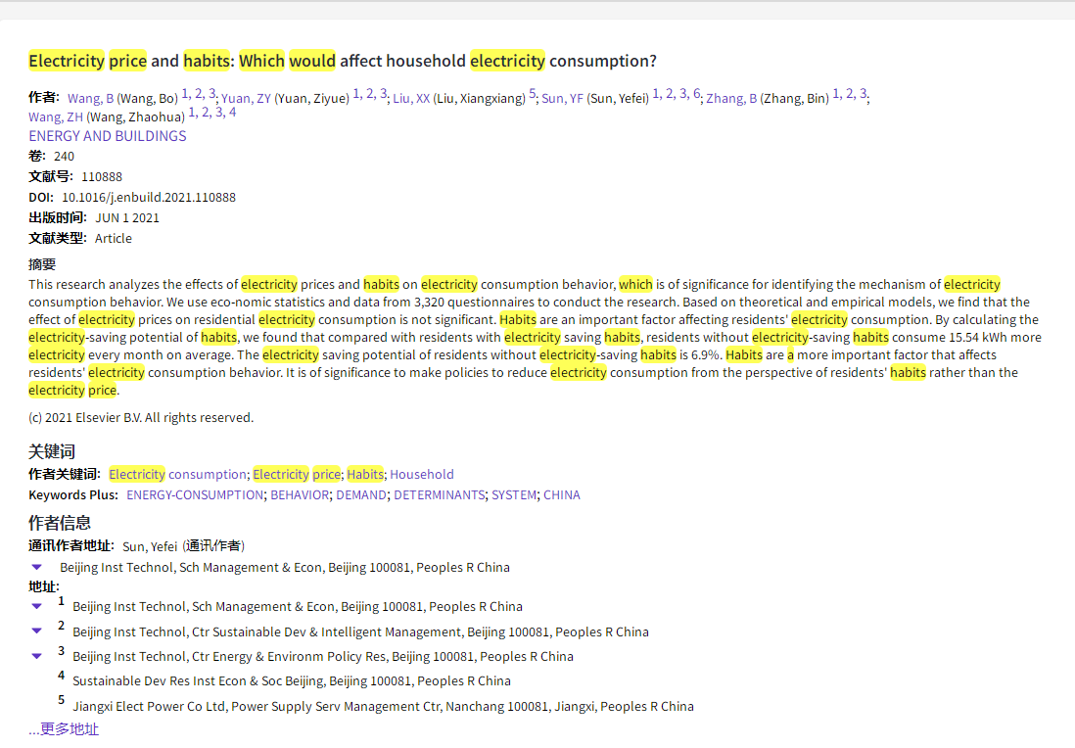Select the Household author keyword

tap(422, 475)
